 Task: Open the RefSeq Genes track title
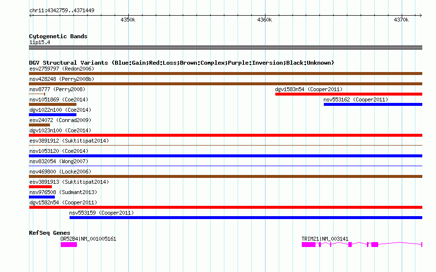point(49,233)
